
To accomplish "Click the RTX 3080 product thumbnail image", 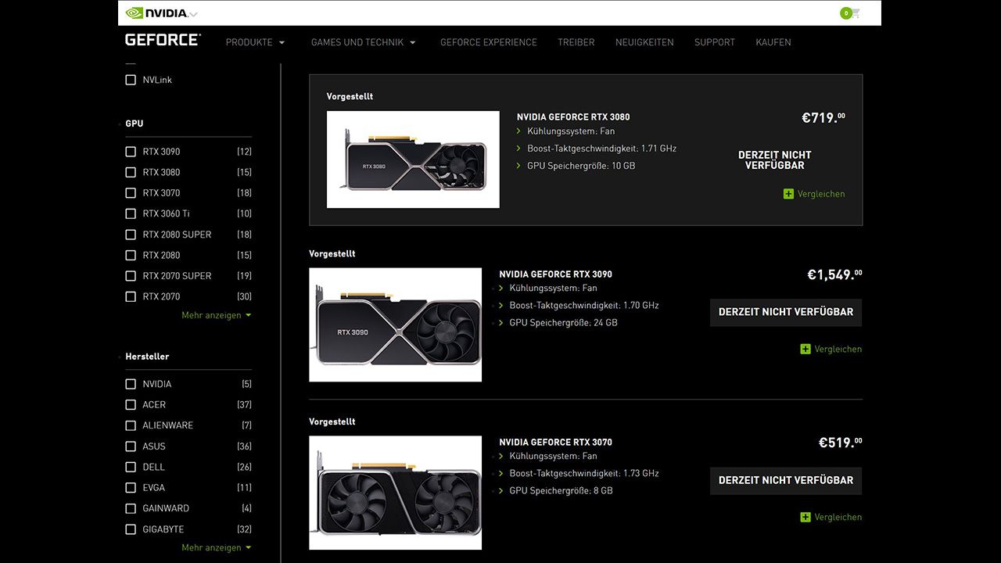I will click(413, 160).
